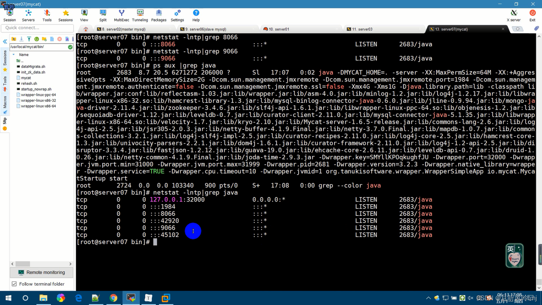Open Typora from the taskbar
Screen dimensions: 542x305
148,298
